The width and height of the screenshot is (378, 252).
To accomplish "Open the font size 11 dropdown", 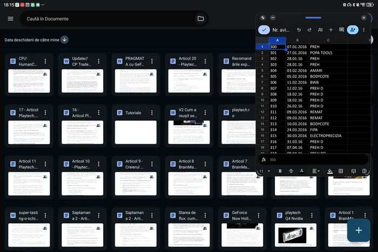I will (x=265, y=171).
